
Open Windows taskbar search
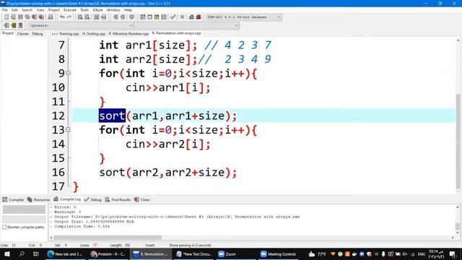click(x=22, y=253)
